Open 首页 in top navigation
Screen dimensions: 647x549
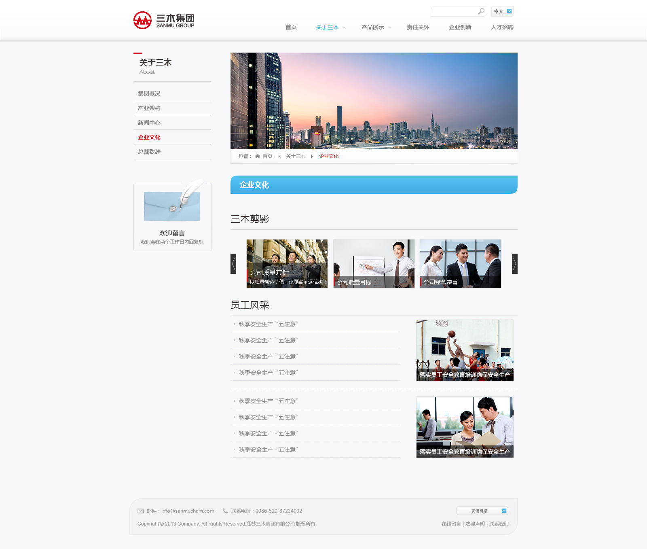pos(291,27)
